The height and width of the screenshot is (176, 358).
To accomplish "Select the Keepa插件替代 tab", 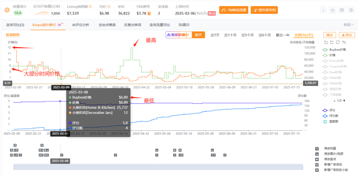I will [48, 25].
